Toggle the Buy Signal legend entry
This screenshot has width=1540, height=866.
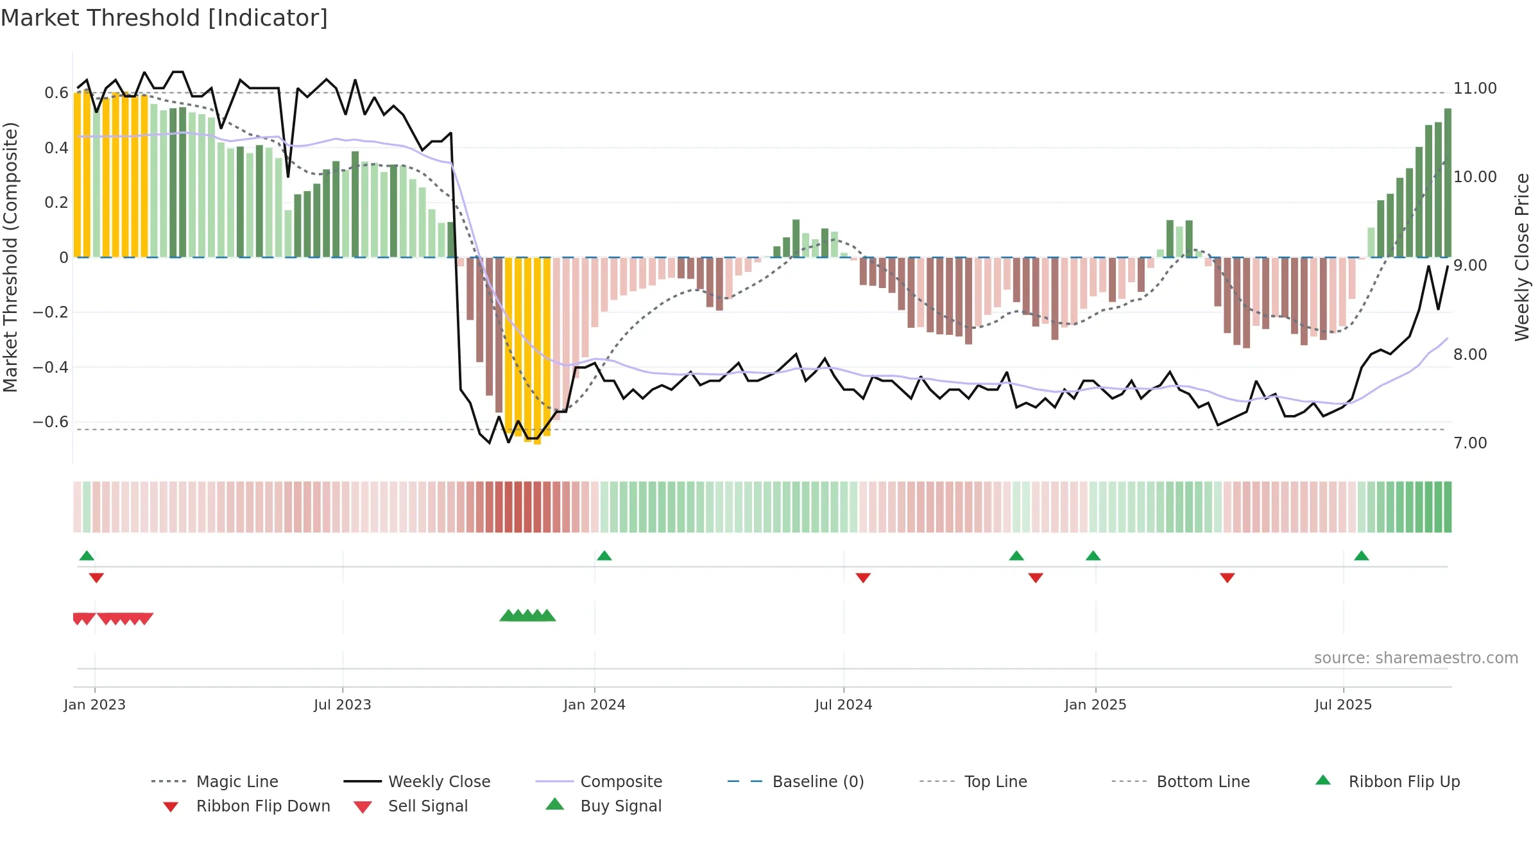tap(603, 806)
